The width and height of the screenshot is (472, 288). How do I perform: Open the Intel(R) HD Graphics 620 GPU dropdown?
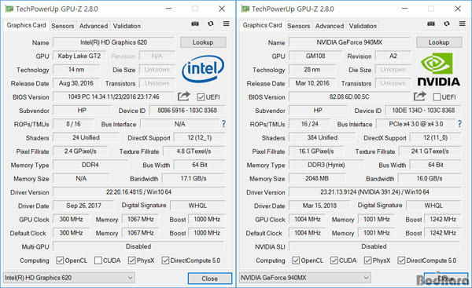69,278
